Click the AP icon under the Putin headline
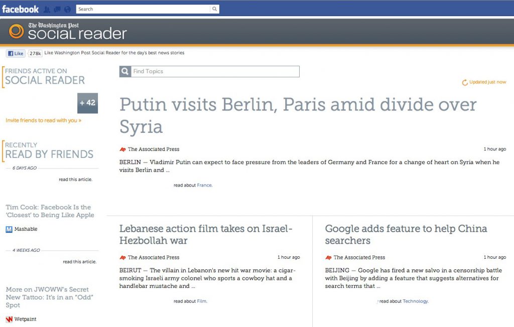Viewport: 514px width, 327px height. pos(122,149)
